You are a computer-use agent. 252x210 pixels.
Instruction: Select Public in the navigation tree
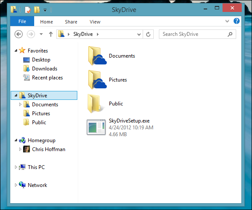(39, 122)
